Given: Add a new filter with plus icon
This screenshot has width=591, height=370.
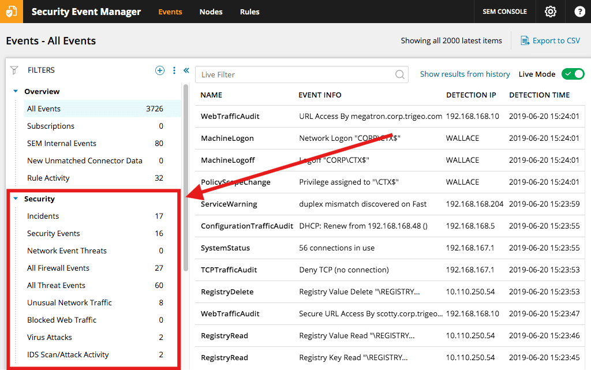Looking at the screenshot, I should pos(160,70).
